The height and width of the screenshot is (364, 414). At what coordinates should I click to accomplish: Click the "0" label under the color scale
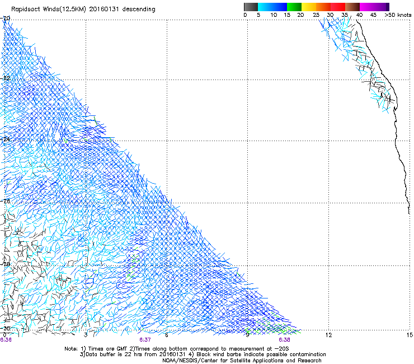click(245, 15)
